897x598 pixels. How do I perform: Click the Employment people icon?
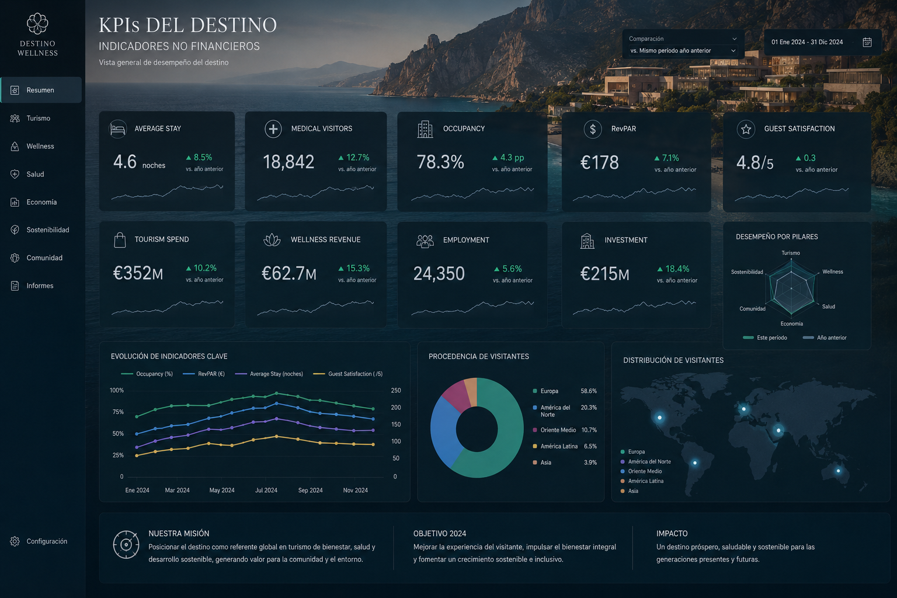coord(425,241)
